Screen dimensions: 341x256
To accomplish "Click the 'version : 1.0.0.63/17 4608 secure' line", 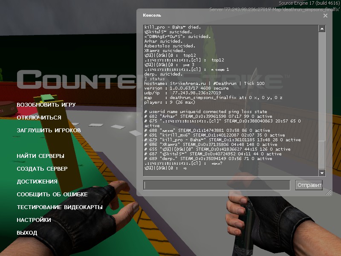I will [x=186, y=88].
